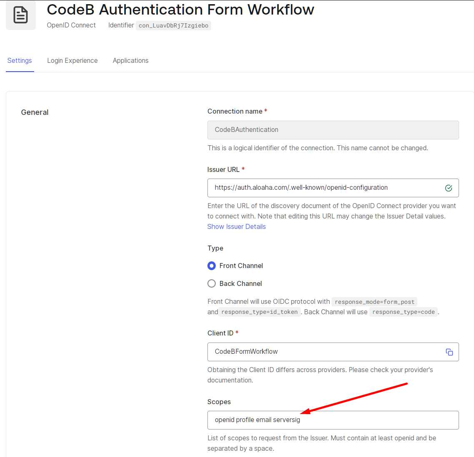Click the OpenID Connect label
Viewport: 474px width, 457px height.
(71, 25)
